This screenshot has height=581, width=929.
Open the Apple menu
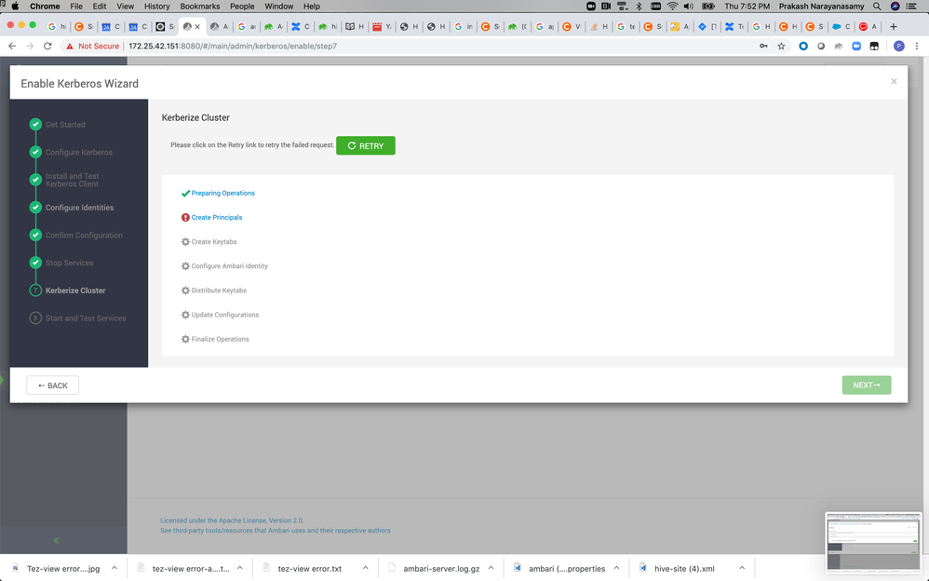click(15, 7)
